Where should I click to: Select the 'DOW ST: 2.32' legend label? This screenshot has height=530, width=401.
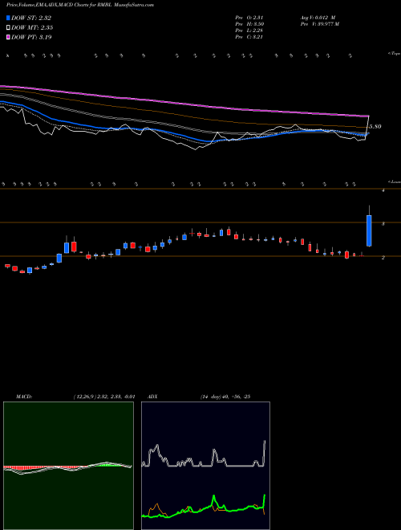[x=31, y=18]
